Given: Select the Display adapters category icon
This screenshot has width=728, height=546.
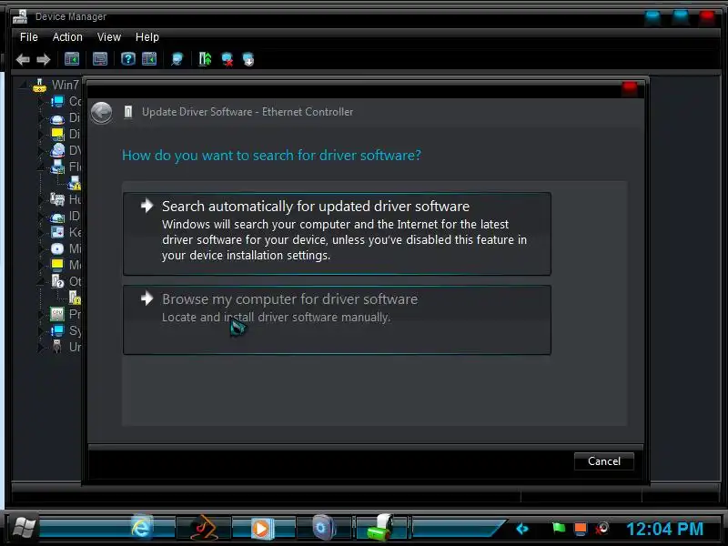Looking at the screenshot, I should pos(57,134).
